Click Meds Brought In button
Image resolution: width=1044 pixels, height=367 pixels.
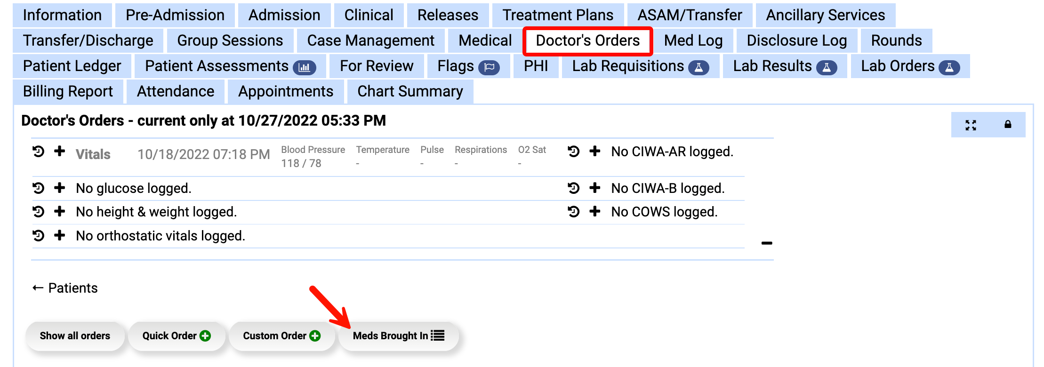[398, 336]
